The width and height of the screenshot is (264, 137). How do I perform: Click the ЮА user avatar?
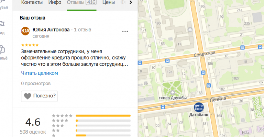(25, 31)
